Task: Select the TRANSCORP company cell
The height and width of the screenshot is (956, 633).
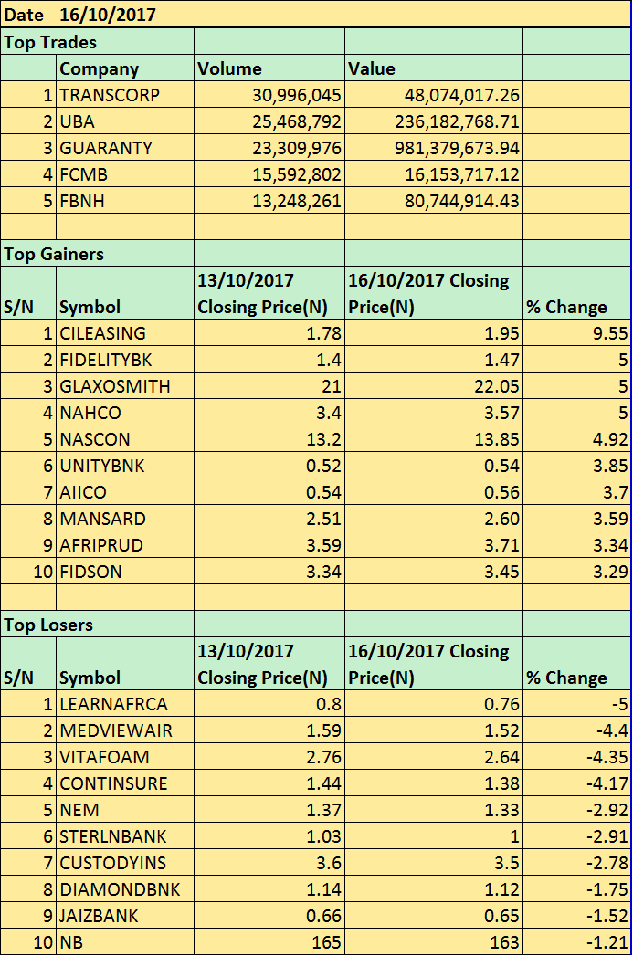Action: (125, 94)
